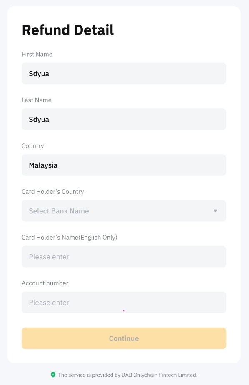Screen dimensions: 249x385
Task: Click the Refund Detail heading
Action: tap(68, 30)
